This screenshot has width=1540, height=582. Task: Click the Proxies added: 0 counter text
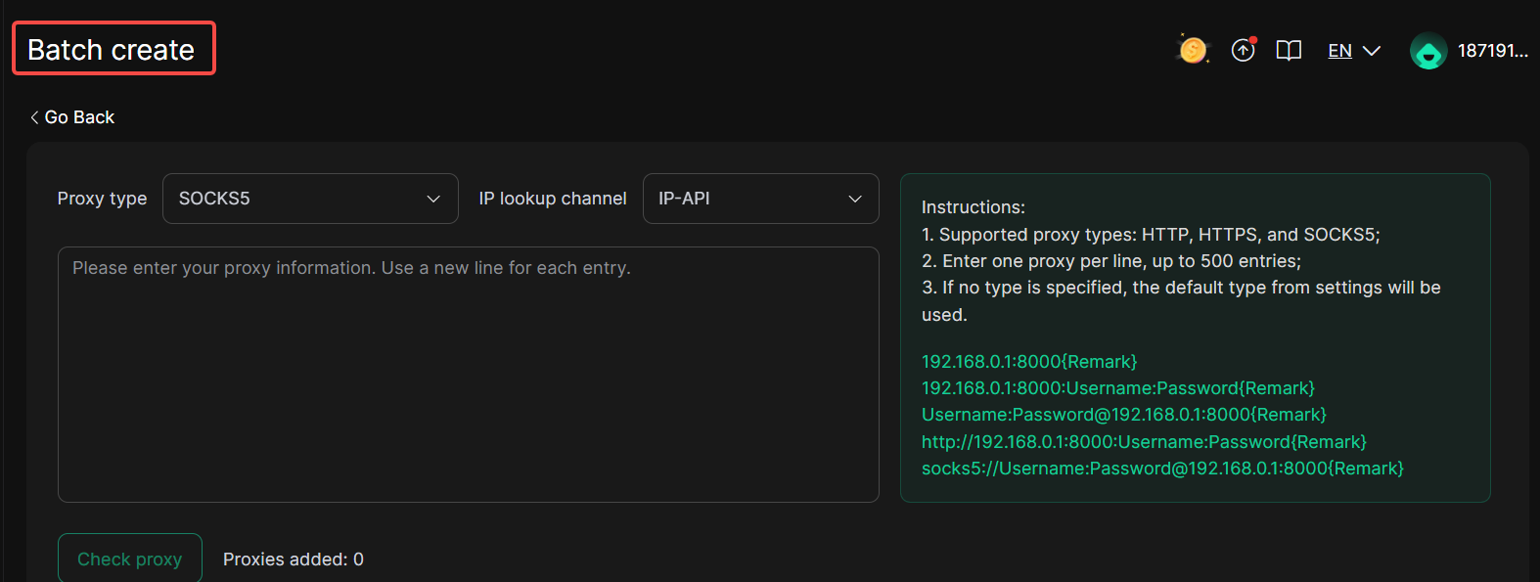(294, 560)
